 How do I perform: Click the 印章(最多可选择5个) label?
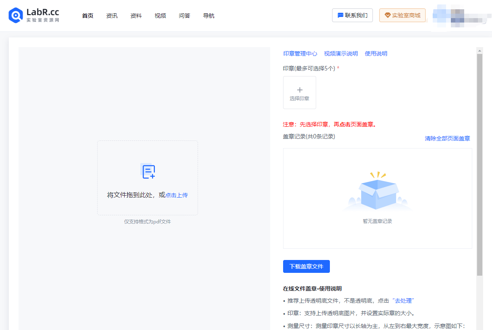point(309,68)
